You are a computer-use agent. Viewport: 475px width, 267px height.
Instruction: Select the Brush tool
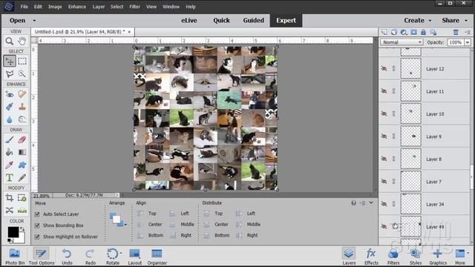[x=10, y=139]
